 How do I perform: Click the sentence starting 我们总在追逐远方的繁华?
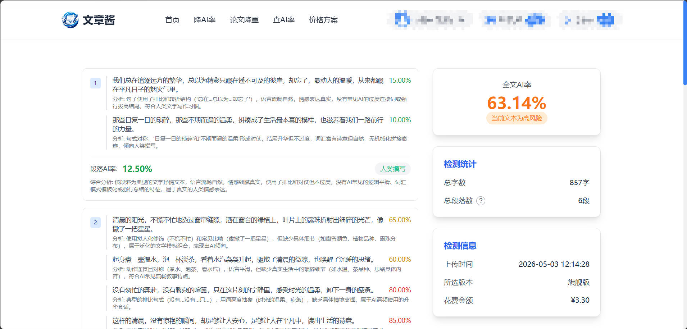[248, 85]
